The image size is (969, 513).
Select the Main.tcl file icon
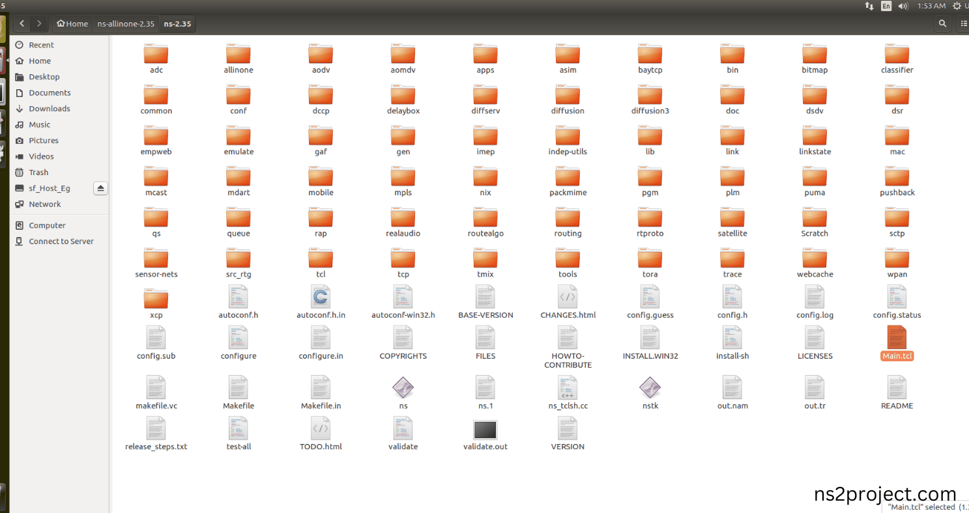pyautogui.click(x=897, y=338)
